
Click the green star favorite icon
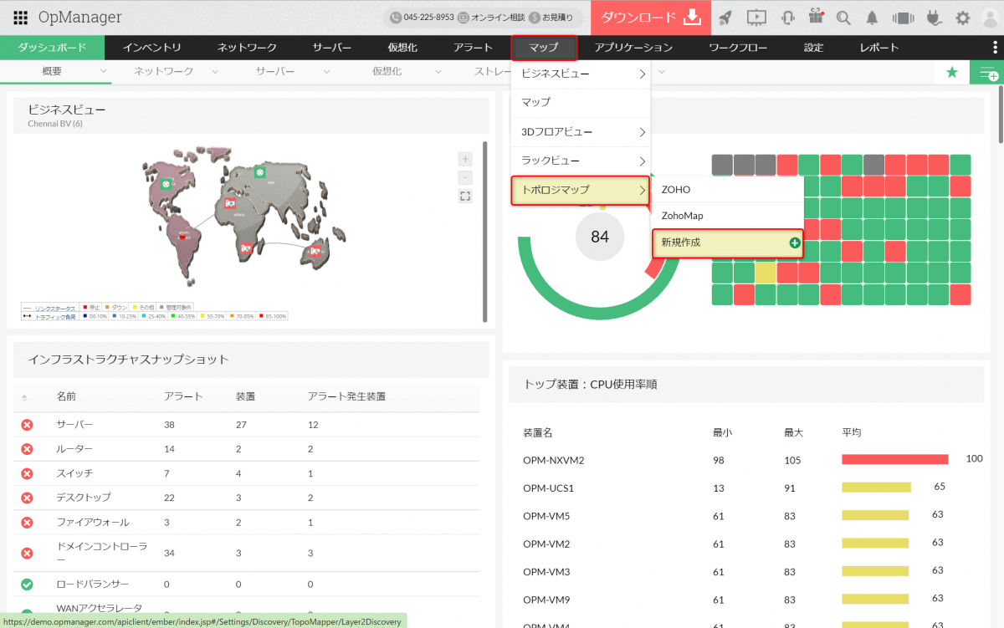(x=951, y=73)
